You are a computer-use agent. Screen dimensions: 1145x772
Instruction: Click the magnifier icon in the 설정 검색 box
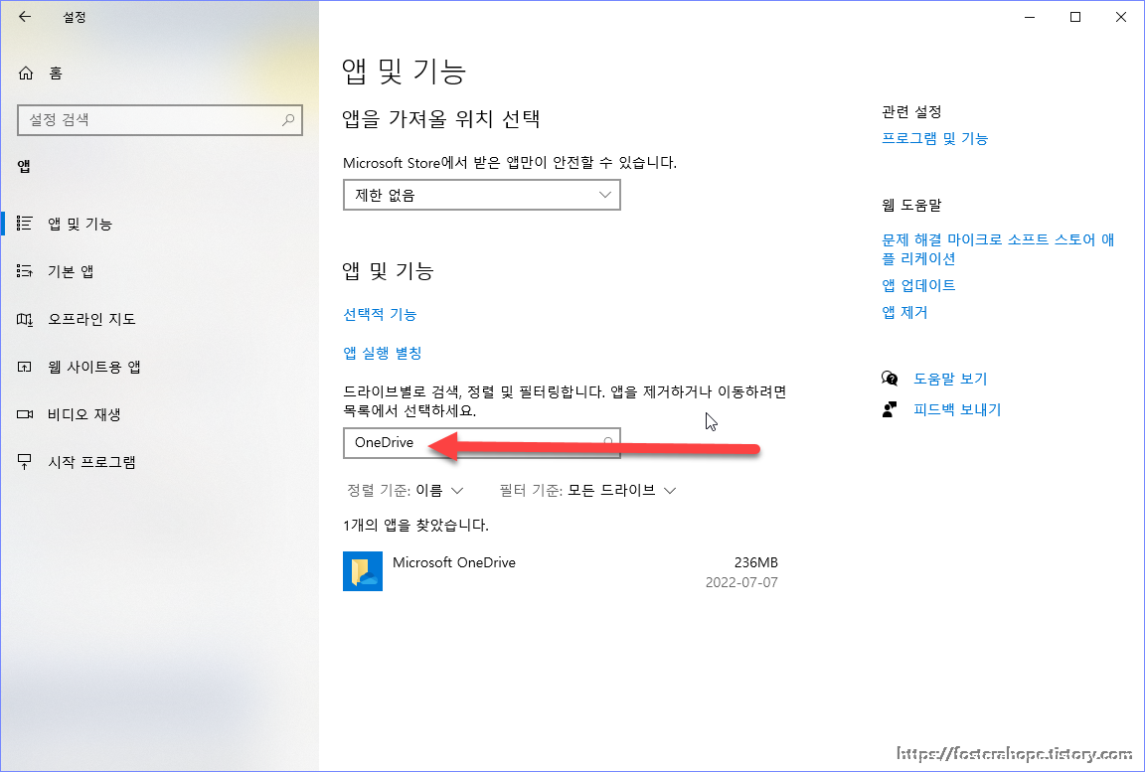pyautogui.click(x=288, y=119)
